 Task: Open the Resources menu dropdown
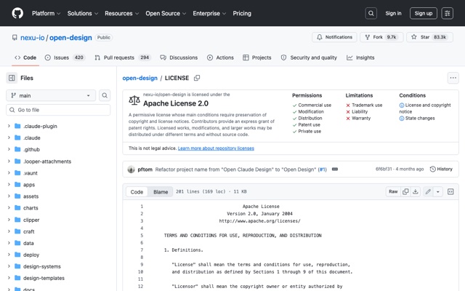tap(121, 13)
